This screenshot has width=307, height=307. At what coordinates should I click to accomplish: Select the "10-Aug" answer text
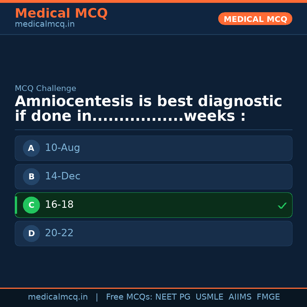coord(63,148)
